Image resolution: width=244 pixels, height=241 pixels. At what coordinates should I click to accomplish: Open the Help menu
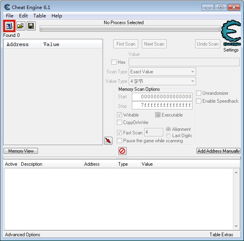[57, 16]
